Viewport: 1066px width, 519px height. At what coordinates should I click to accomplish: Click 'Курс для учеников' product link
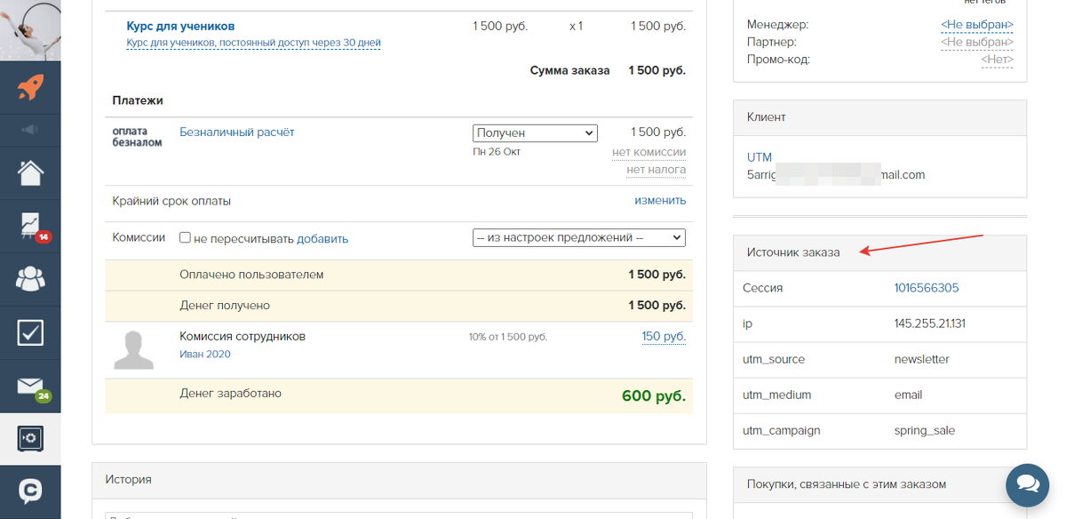[180, 27]
